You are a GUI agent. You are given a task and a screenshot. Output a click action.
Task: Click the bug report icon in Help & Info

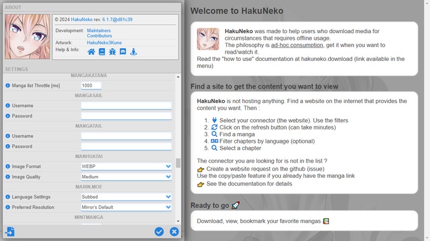(x=112, y=52)
